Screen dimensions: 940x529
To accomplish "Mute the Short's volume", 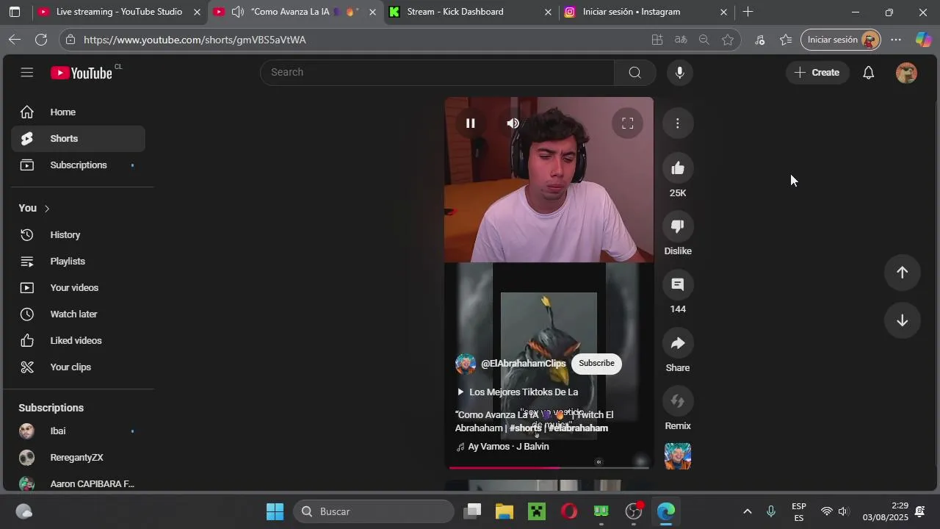I will pos(513,123).
